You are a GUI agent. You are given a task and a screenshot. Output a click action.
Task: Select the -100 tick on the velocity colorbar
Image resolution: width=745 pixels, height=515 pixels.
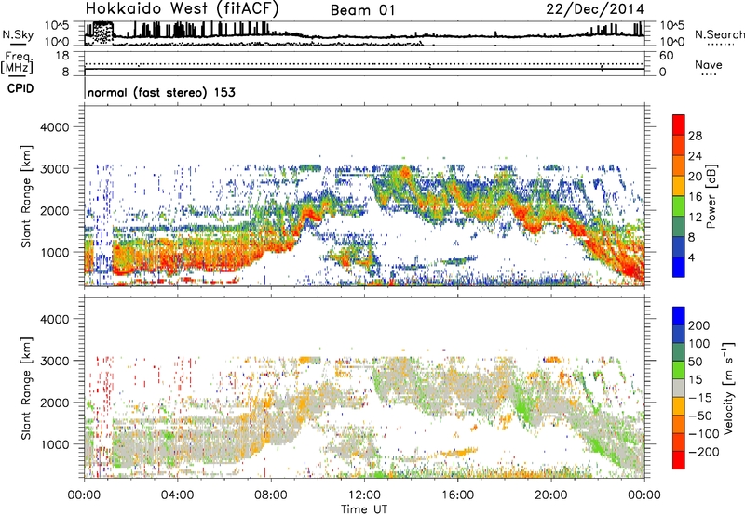704,433
